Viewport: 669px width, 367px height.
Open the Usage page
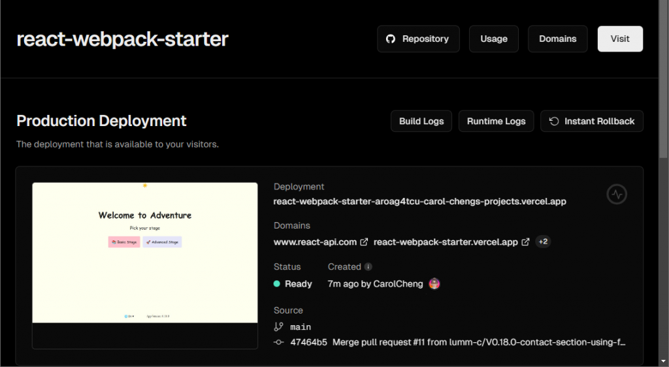[494, 39]
